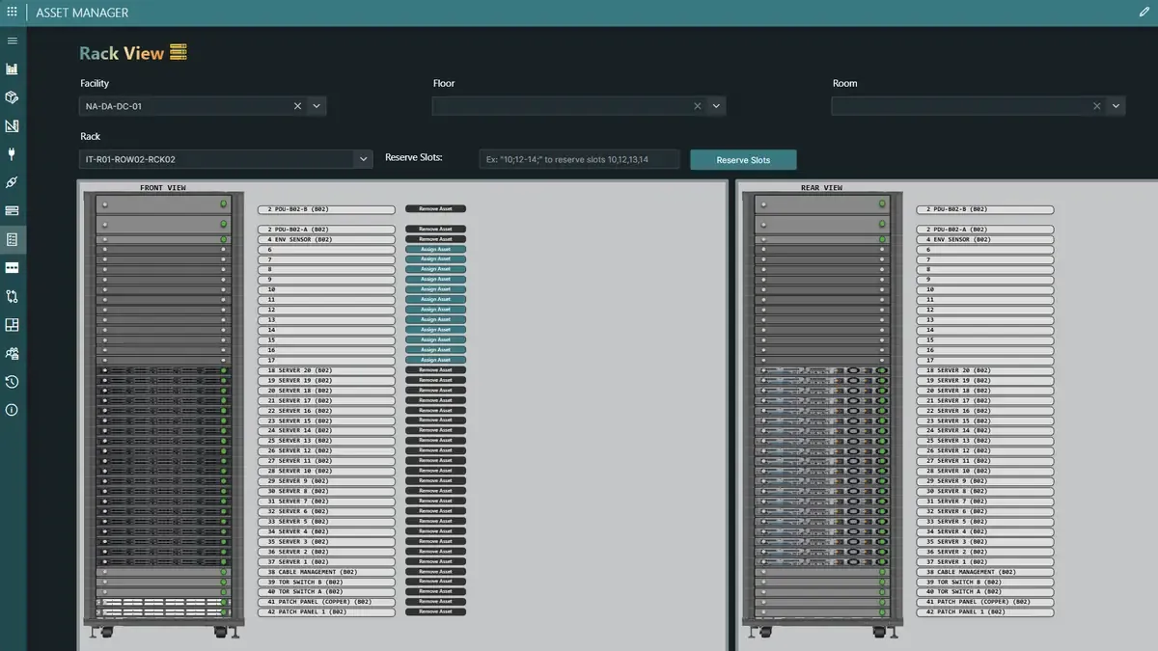Image resolution: width=1158 pixels, height=651 pixels.
Task: Remove Asset for 4 ENV SENSOR (B02)
Action: 435,239
